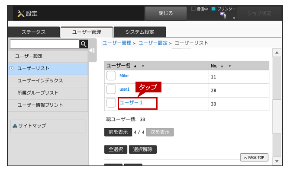Check the checkbox beside user1

[111, 89]
